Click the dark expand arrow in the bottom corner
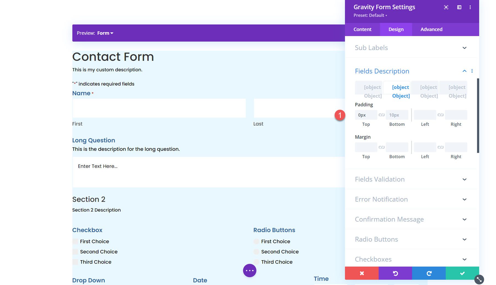This screenshot has width=496, height=285. (479, 279)
